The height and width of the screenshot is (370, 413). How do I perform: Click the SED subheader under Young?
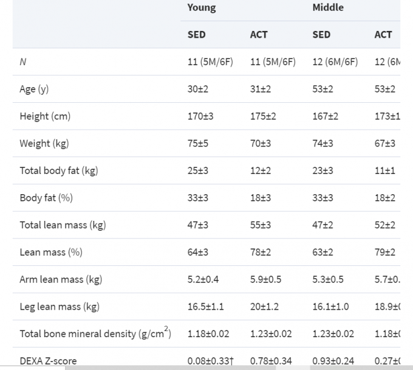coord(196,35)
